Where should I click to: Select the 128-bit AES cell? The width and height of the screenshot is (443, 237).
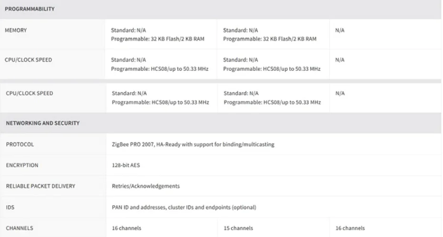(126, 165)
